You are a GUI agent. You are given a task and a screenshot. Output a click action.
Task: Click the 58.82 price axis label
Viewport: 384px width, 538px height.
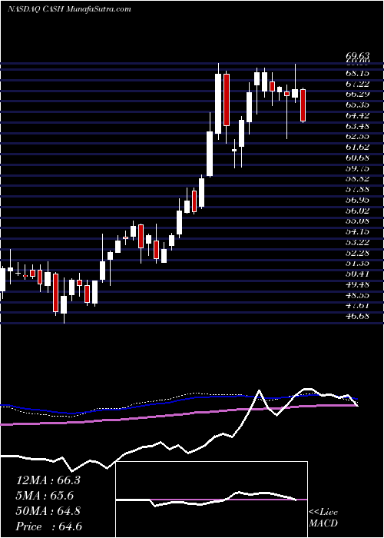[x=356, y=179]
